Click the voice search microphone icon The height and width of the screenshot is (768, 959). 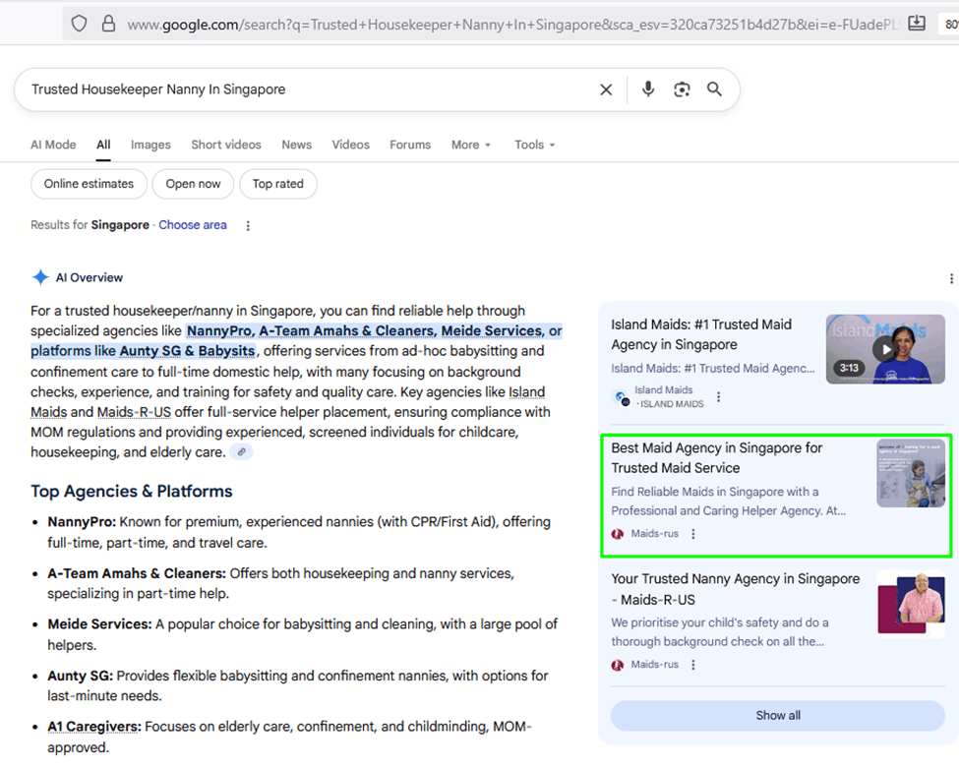click(648, 89)
